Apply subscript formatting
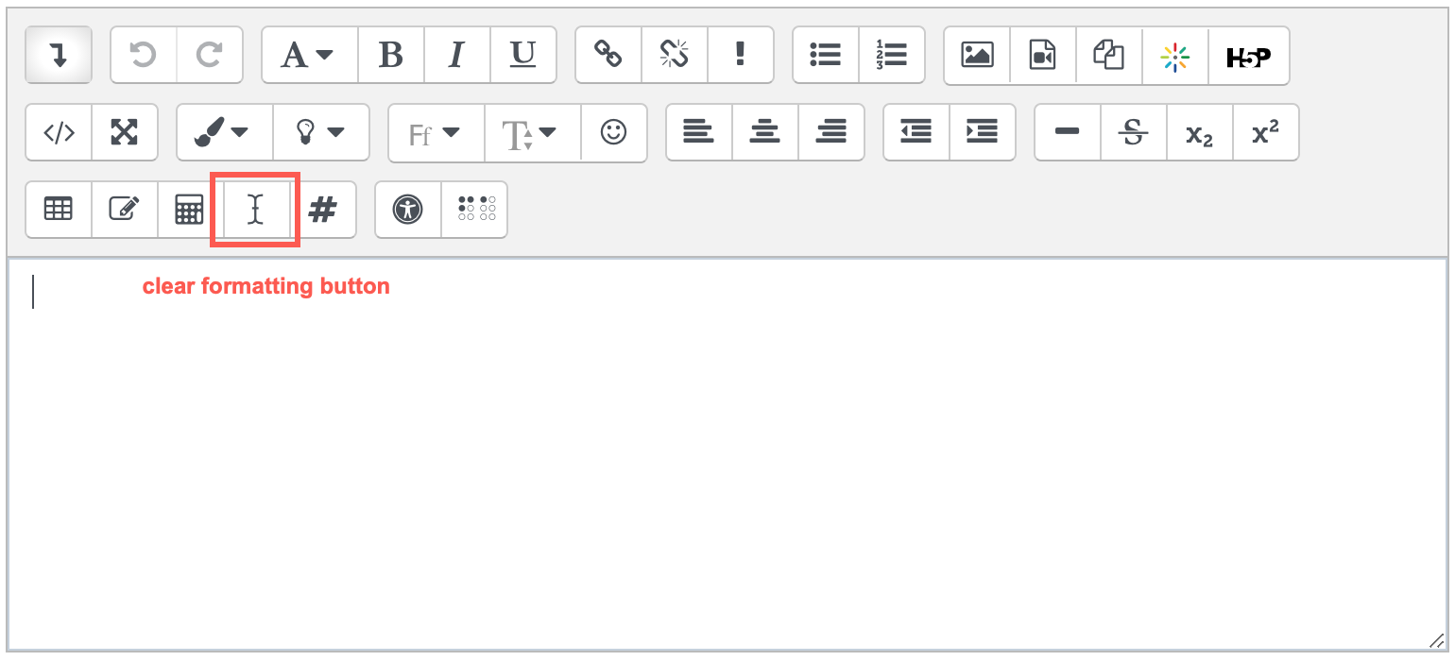Image resolution: width=1455 pixels, height=661 pixels. click(x=1200, y=132)
